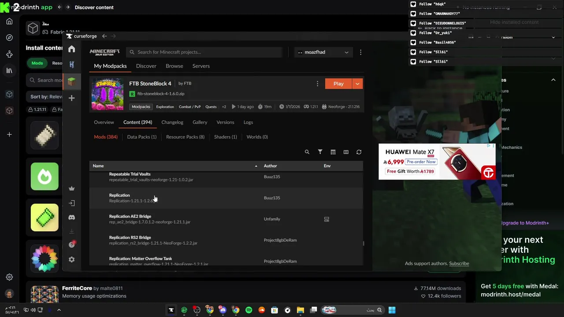Select Repeatable Trial Vaults mod row
Screen dimensions: 564x317
(x=226, y=177)
